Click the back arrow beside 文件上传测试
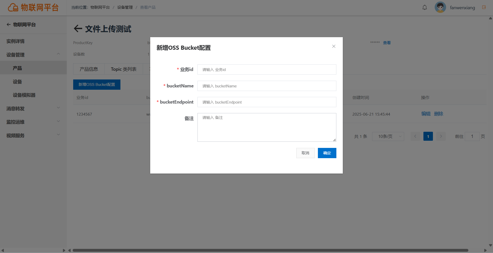The image size is (493, 253). tap(78, 28)
